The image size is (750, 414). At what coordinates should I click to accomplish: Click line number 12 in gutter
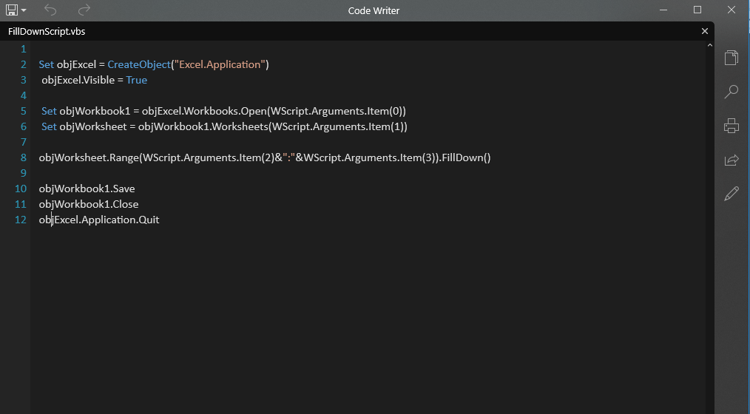point(21,220)
